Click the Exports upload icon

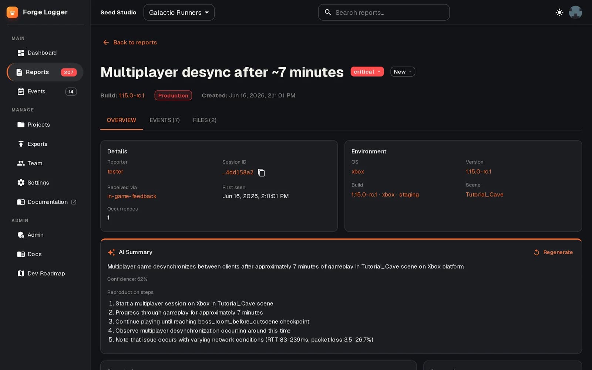(x=21, y=144)
